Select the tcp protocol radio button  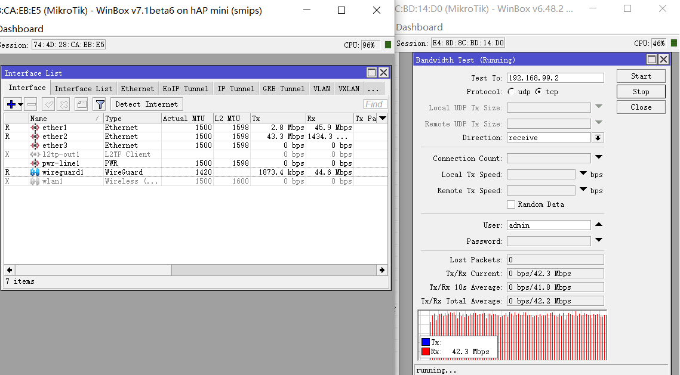click(x=539, y=92)
